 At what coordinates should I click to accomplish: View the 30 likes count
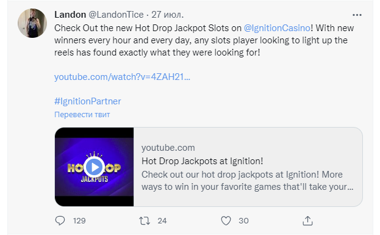243,221
